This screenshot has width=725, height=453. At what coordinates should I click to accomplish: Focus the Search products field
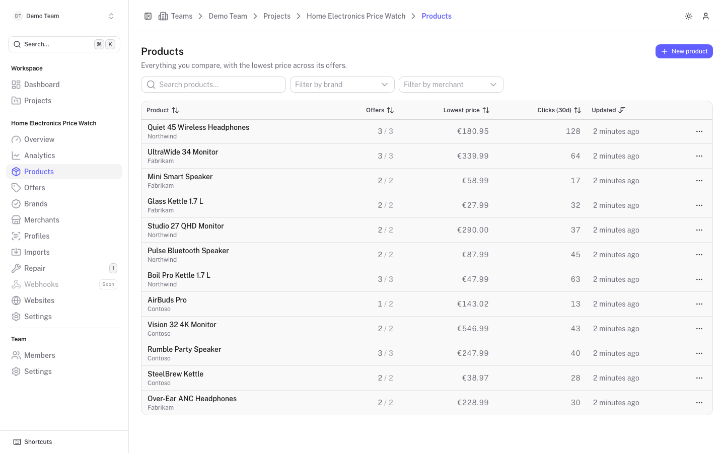click(x=213, y=85)
